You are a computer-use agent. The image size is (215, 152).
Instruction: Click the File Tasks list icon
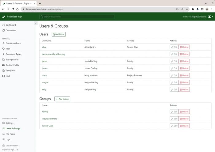(4, 134)
